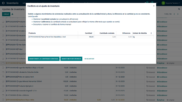The height and width of the screenshot is (102, 182).
Task: Close the conflict dialog with X
Action: tap(154, 6)
